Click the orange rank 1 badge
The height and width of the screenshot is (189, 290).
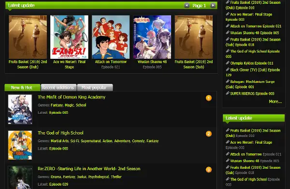[x=209, y=98]
